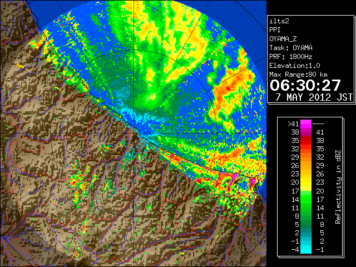The image size is (356, 267).
Task: Select the '---' legend label
Action: pyautogui.click(x=318, y=124)
